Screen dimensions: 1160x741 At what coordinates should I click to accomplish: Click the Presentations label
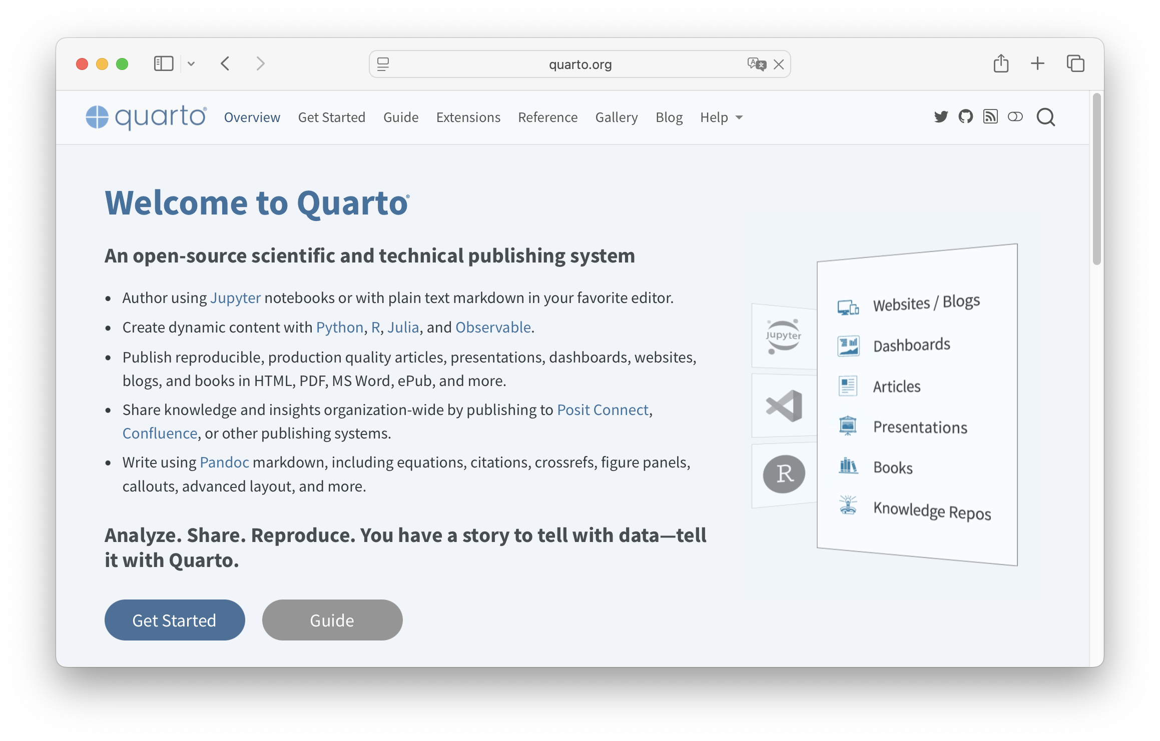[x=920, y=427]
